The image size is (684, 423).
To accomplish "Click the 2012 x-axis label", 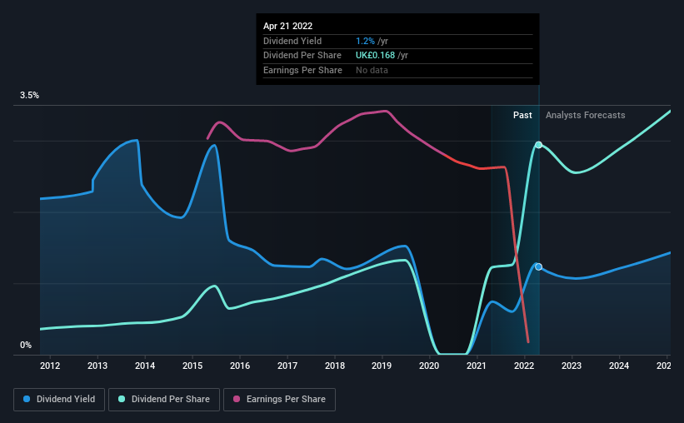I will point(50,366).
